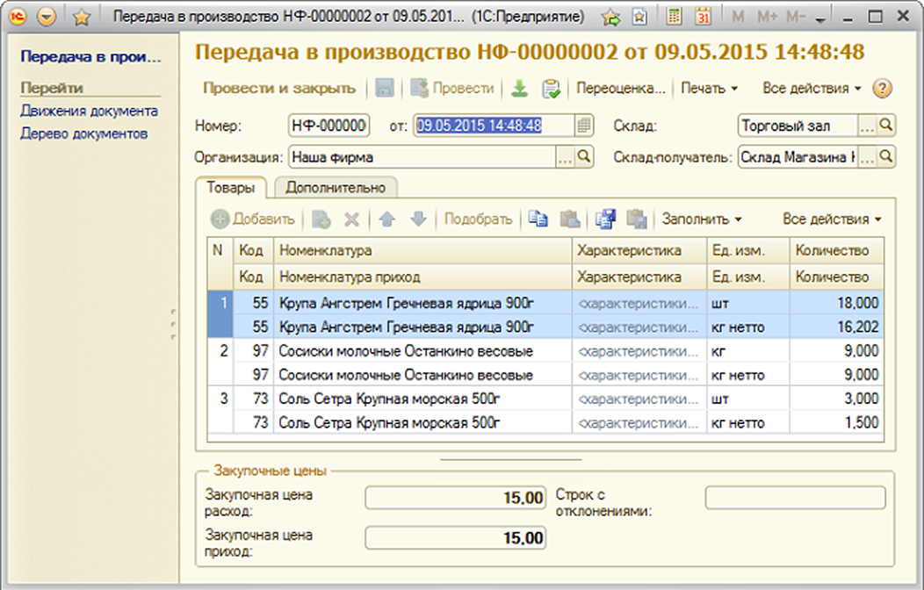Click the floppy disk save icon
This screenshot has width=924, height=590.
coord(384,89)
